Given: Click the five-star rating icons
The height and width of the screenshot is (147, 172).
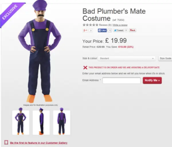Looking at the screenshot, I should pos(91,25).
